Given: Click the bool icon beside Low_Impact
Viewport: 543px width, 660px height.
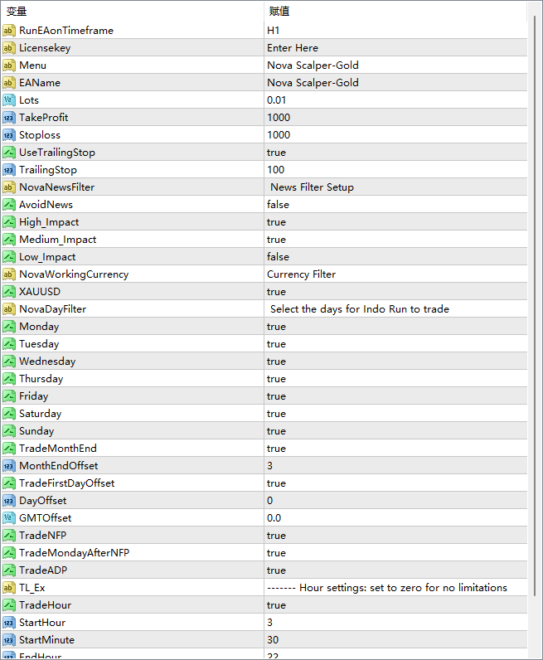Looking at the screenshot, I should click(9, 257).
